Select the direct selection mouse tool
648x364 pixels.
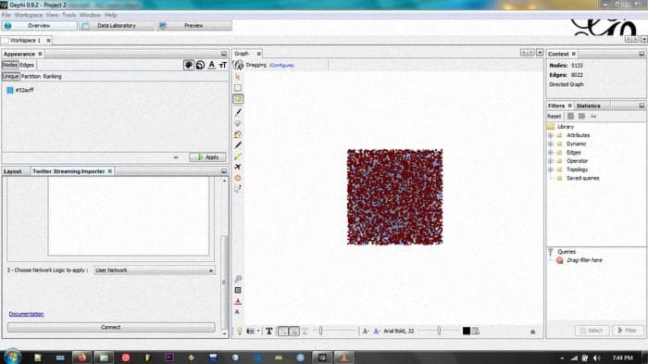pos(238,77)
